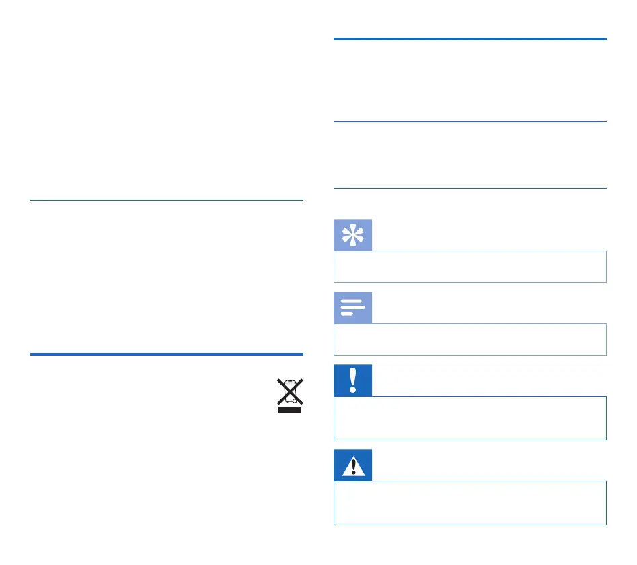Click the note lines icon
637x565 pixels.
353,308
